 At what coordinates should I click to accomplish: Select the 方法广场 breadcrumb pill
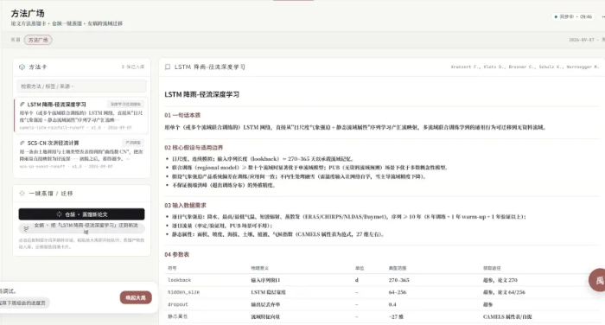[x=38, y=40]
